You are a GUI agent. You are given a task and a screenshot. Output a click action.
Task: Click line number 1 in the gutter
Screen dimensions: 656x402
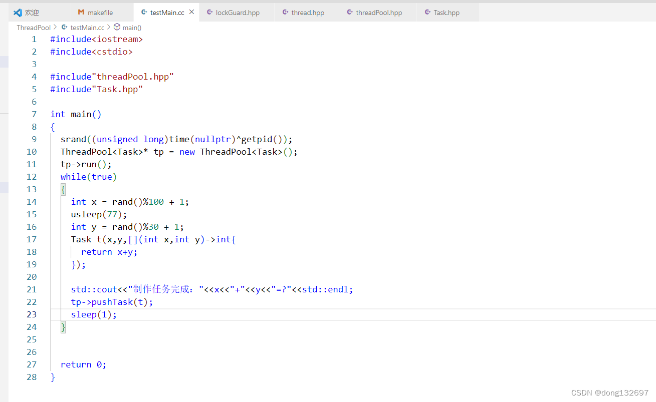[34, 39]
